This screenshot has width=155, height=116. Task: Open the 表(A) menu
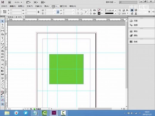click(x=46, y=6)
